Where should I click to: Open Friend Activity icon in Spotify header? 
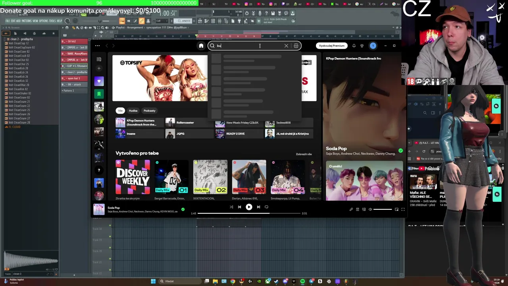coord(362,46)
